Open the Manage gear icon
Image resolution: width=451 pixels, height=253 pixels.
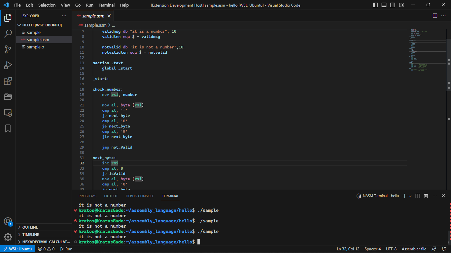pyautogui.click(x=8, y=237)
